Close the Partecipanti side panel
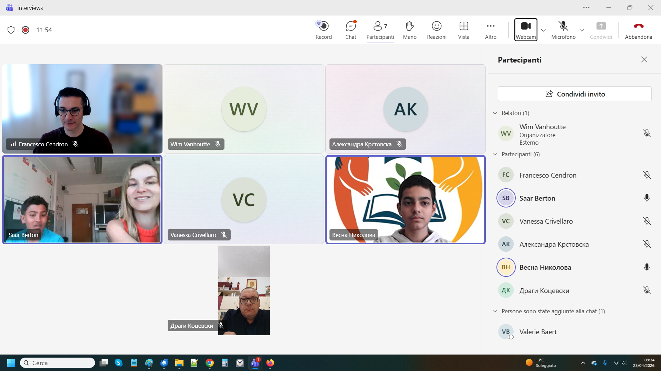 tap(644, 59)
